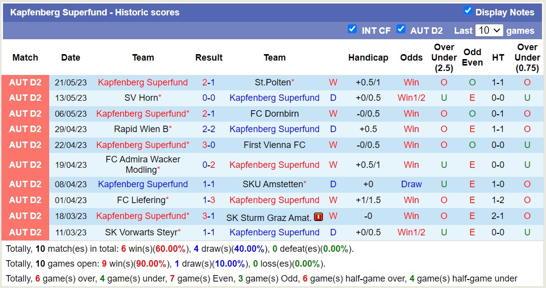
Task: Click the Odds column header
Action: click(x=411, y=57)
